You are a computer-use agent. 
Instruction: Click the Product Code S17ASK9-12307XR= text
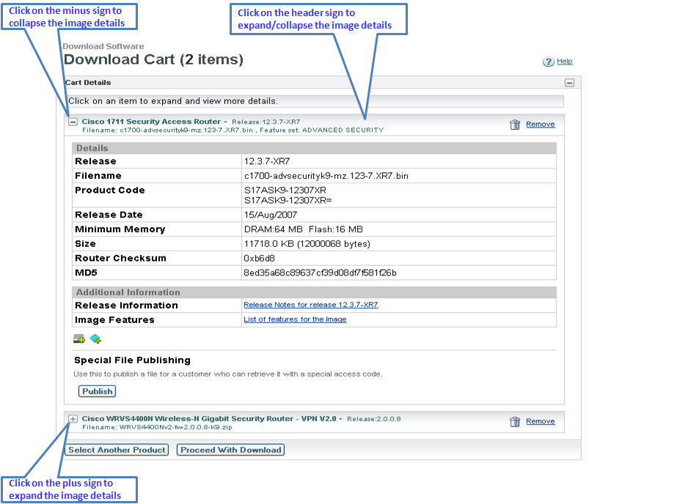(x=288, y=200)
